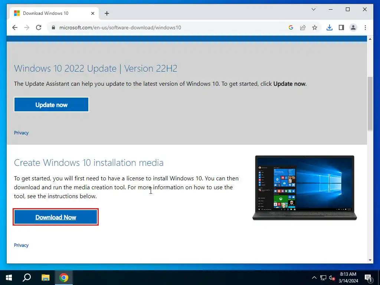Toggle Chrome side panel
The height and width of the screenshot is (285, 380).
[341, 27]
